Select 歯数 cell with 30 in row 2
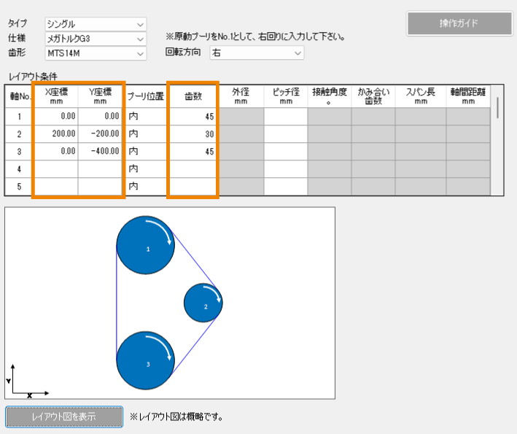Viewport: 517px width, 434px height. (193, 133)
